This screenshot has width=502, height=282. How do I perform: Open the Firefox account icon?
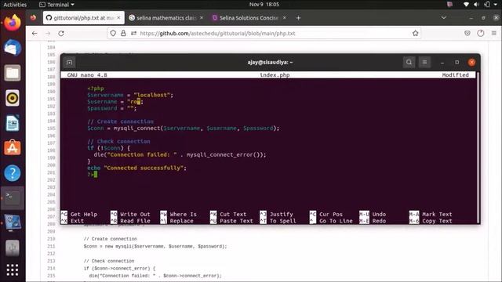click(x=481, y=33)
